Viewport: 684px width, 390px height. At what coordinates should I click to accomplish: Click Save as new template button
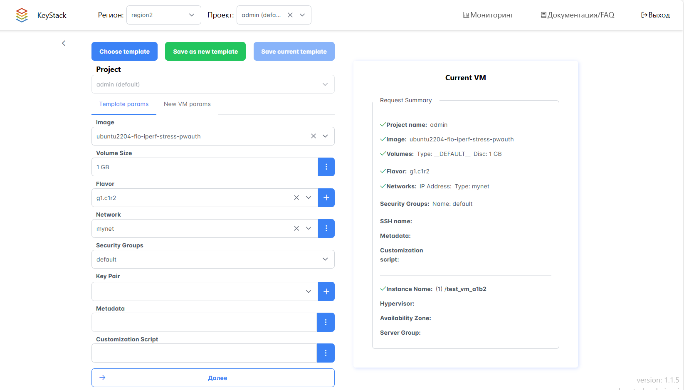tap(205, 52)
